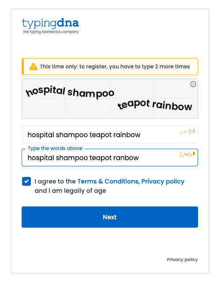Uncheck the agree to terms checkbox
This screenshot has width=221, height=285.
(26, 181)
